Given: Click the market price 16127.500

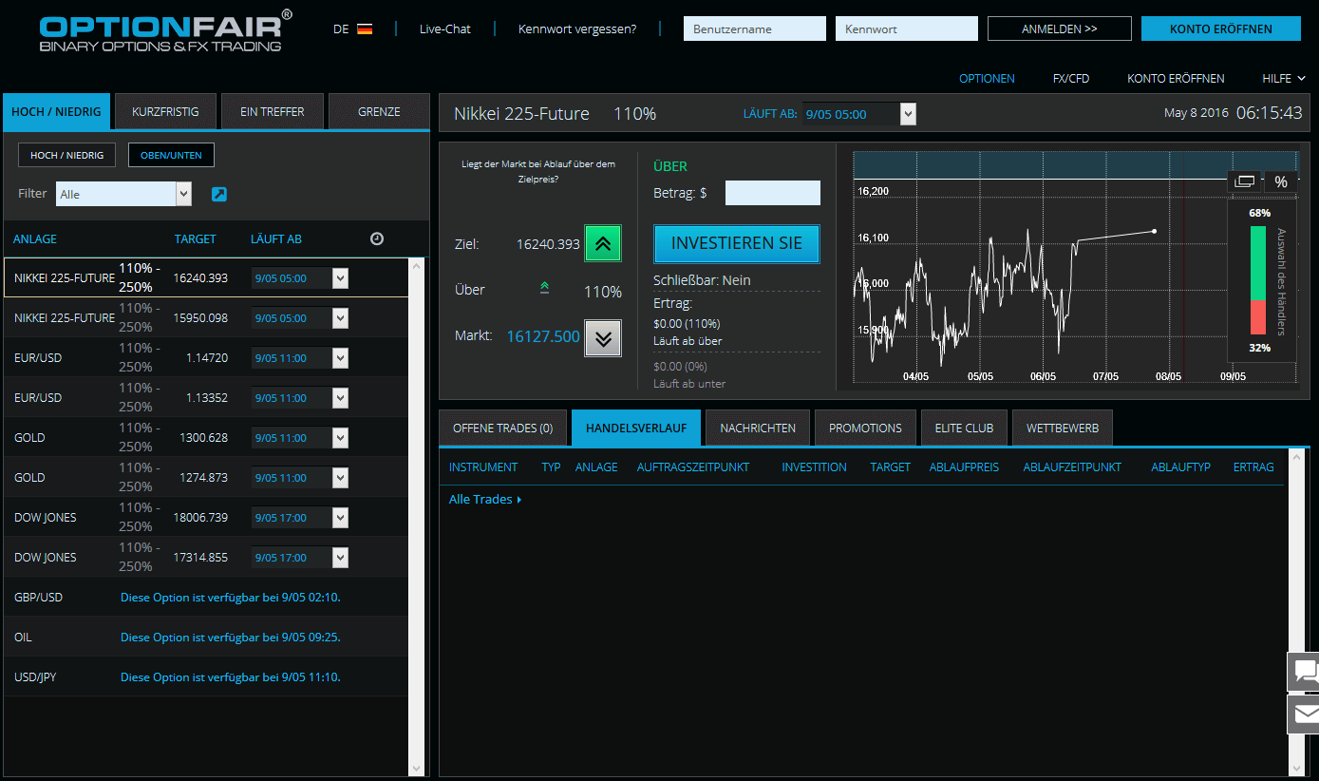Looking at the screenshot, I should click(543, 336).
